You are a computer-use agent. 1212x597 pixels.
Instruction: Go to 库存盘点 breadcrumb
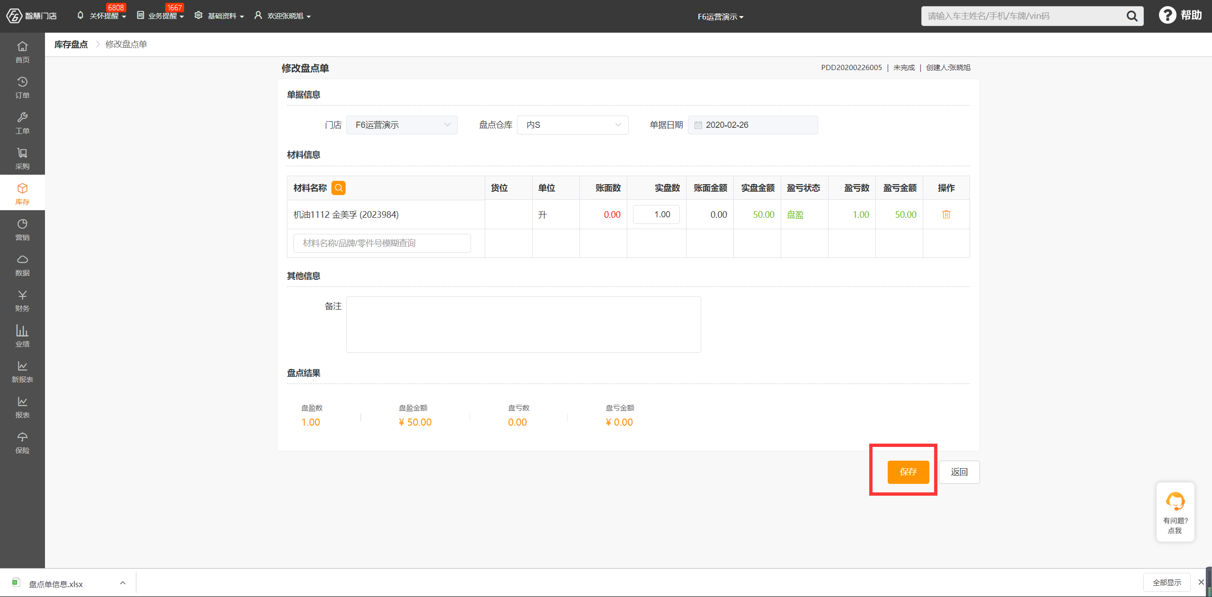pos(71,45)
